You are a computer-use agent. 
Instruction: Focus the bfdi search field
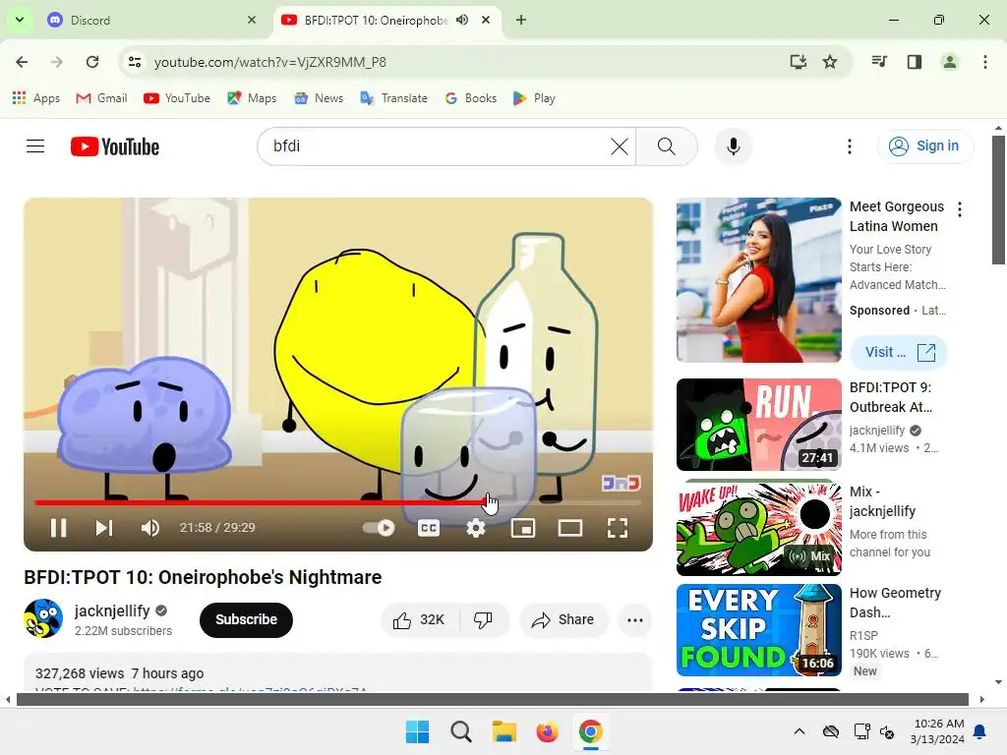point(437,146)
